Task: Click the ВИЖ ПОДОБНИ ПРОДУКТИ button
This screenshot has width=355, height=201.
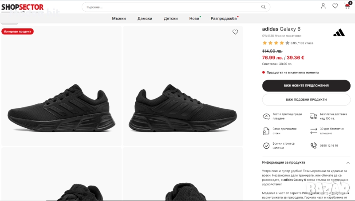Action: [x=306, y=100]
